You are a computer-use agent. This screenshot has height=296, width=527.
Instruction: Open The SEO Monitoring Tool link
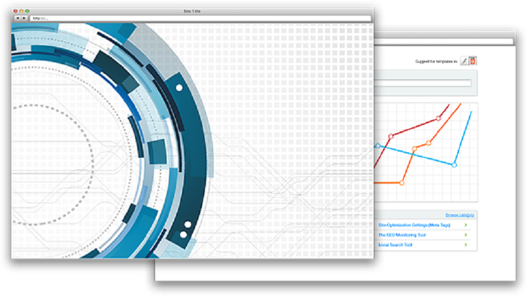(402, 235)
